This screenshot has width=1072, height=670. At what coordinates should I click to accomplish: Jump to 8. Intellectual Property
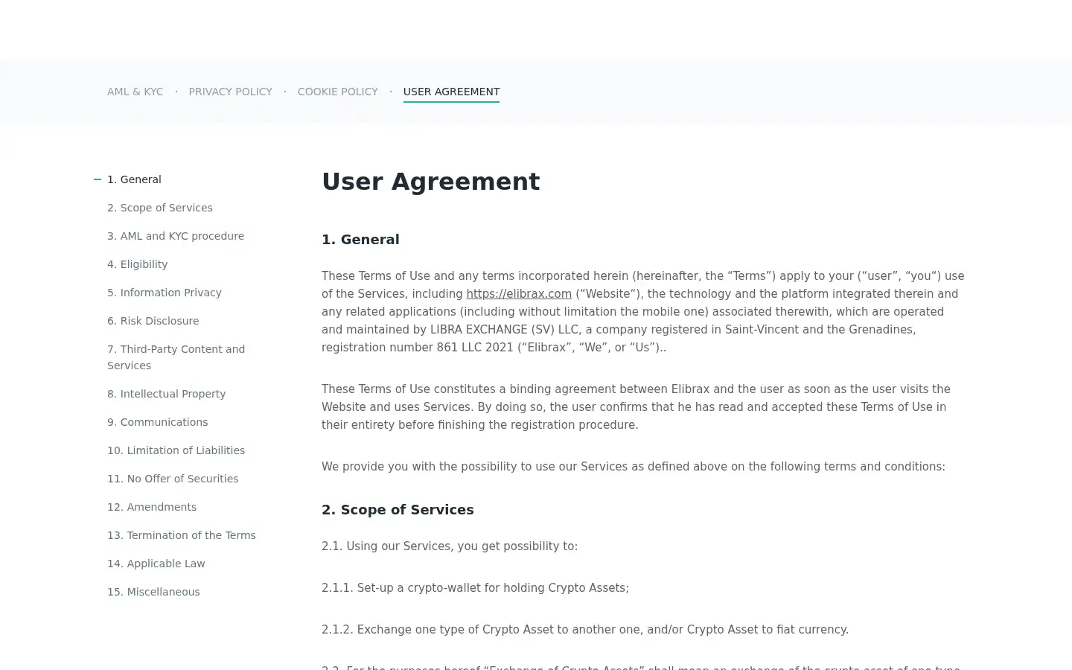166,394
